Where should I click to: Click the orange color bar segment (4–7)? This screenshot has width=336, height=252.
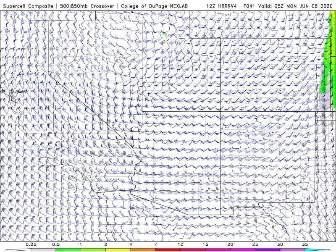pyautogui.click(x=143, y=250)
